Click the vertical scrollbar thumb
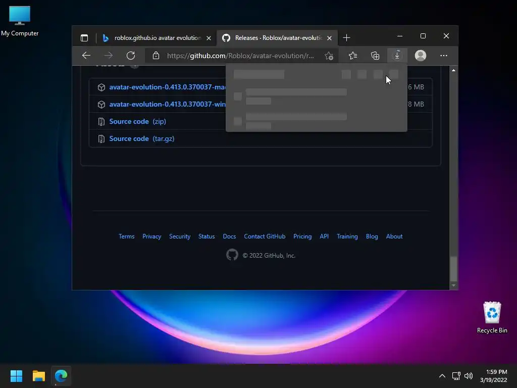 pyautogui.click(x=454, y=269)
